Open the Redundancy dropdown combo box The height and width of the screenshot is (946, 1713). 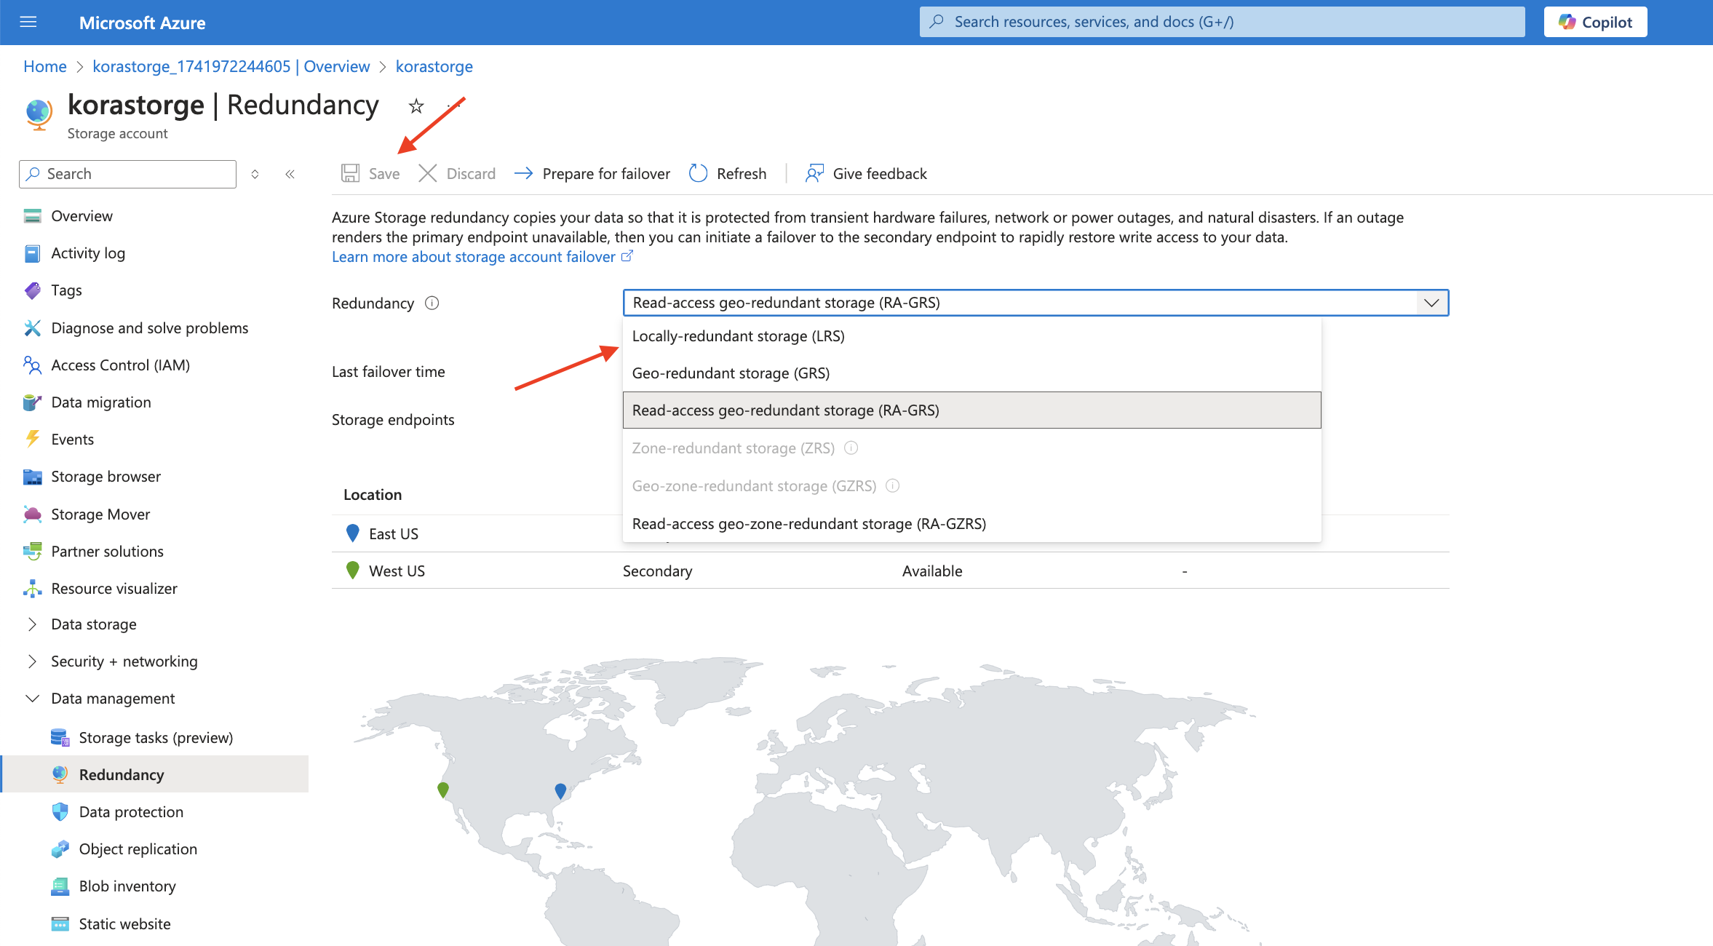tap(1036, 303)
